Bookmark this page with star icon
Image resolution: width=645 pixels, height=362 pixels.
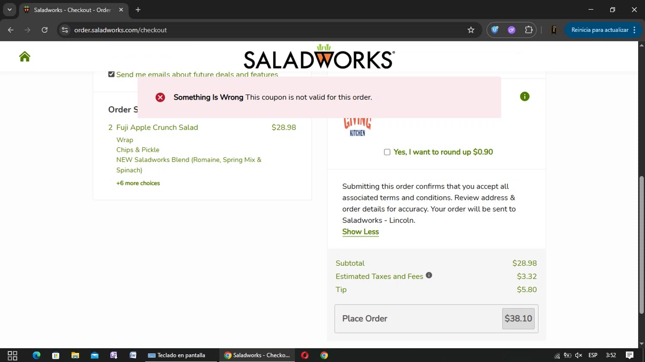(471, 30)
